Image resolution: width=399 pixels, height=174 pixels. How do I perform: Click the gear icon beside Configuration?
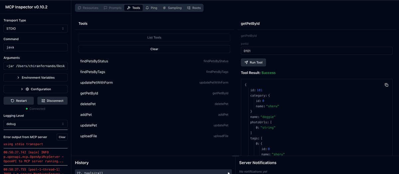27,89
